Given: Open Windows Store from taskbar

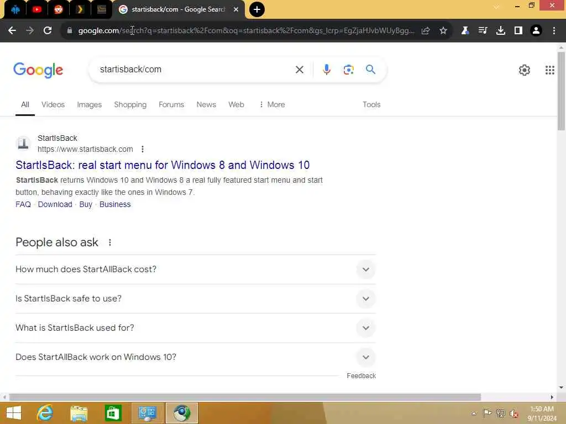Looking at the screenshot, I should coord(113,413).
